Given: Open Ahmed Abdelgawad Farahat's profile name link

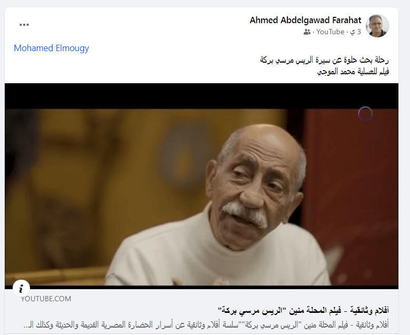Looking at the screenshot, I should pos(305,20).
